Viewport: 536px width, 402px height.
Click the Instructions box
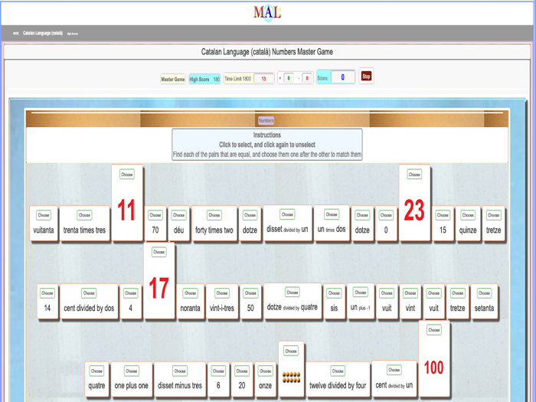(x=267, y=144)
